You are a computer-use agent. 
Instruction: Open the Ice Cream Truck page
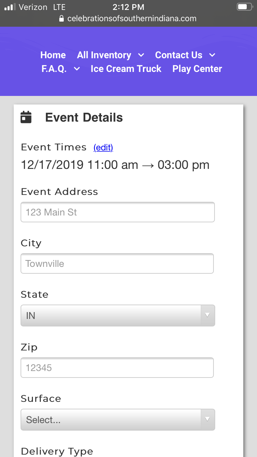126,69
